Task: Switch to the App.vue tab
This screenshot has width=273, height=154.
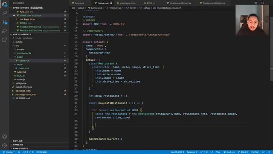Action: (80, 3)
